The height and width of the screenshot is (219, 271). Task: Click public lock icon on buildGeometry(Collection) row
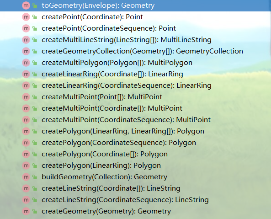pyautogui.click(x=35, y=177)
